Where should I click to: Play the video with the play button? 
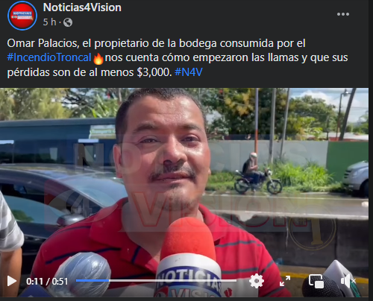12,281
